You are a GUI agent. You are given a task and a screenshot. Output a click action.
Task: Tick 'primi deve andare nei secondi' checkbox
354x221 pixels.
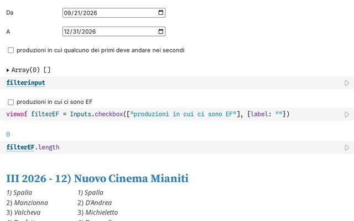[x=11, y=50]
